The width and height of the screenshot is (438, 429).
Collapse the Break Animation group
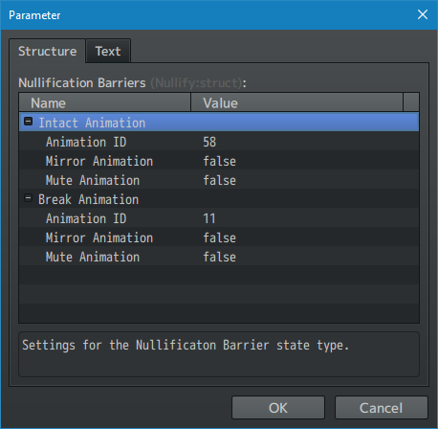click(29, 198)
